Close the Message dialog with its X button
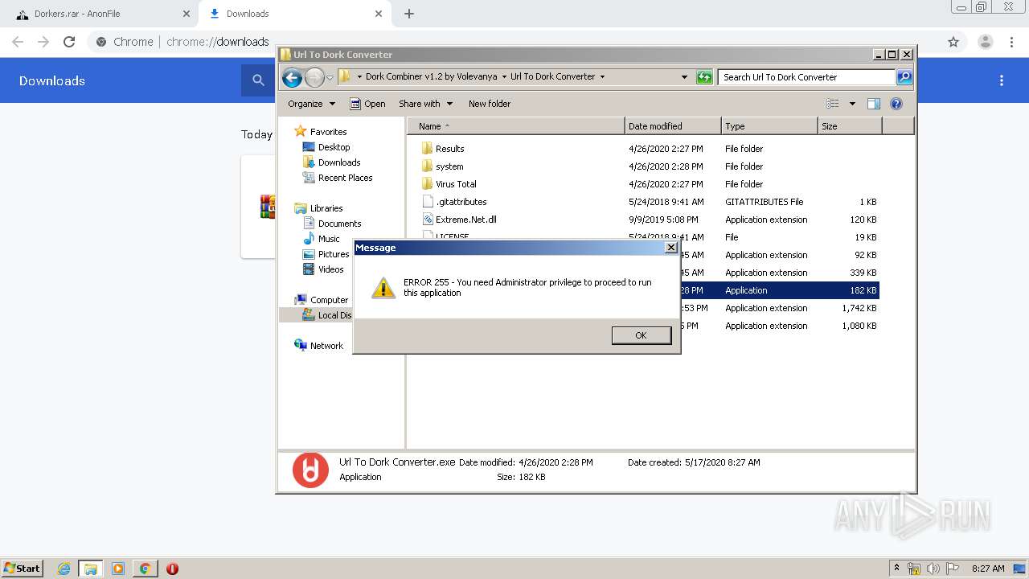1029x579 pixels. 671,248
